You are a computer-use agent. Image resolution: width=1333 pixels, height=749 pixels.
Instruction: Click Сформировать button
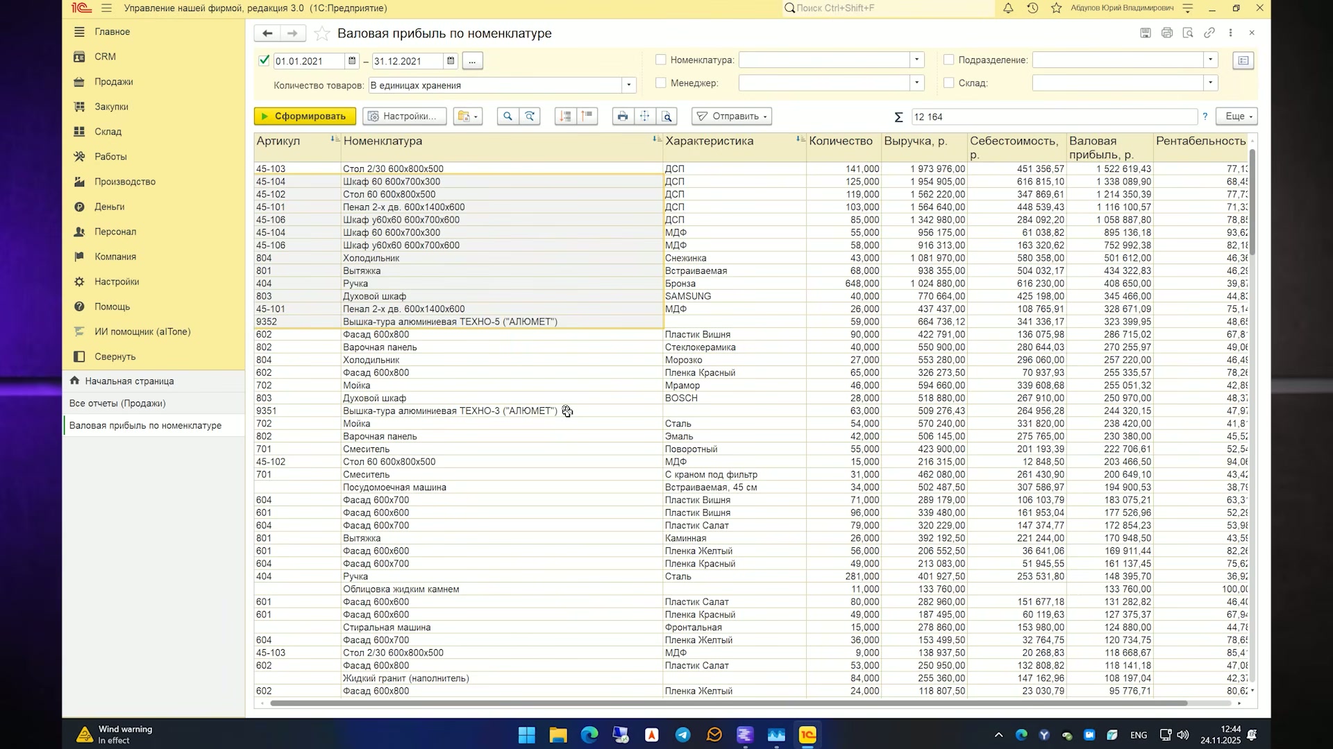click(x=305, y=117)
